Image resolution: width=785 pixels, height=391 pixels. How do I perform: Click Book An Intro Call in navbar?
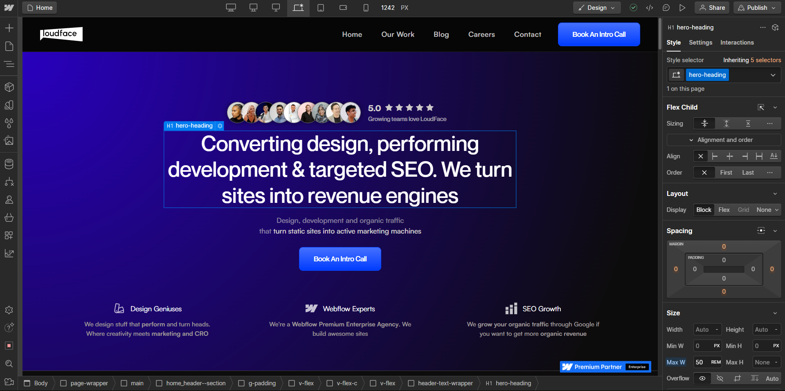point(599,34)
